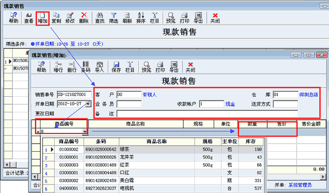Click 主单位 column header in product list
This screenshot has width=329, height=193.
click(x=230, y=142)
